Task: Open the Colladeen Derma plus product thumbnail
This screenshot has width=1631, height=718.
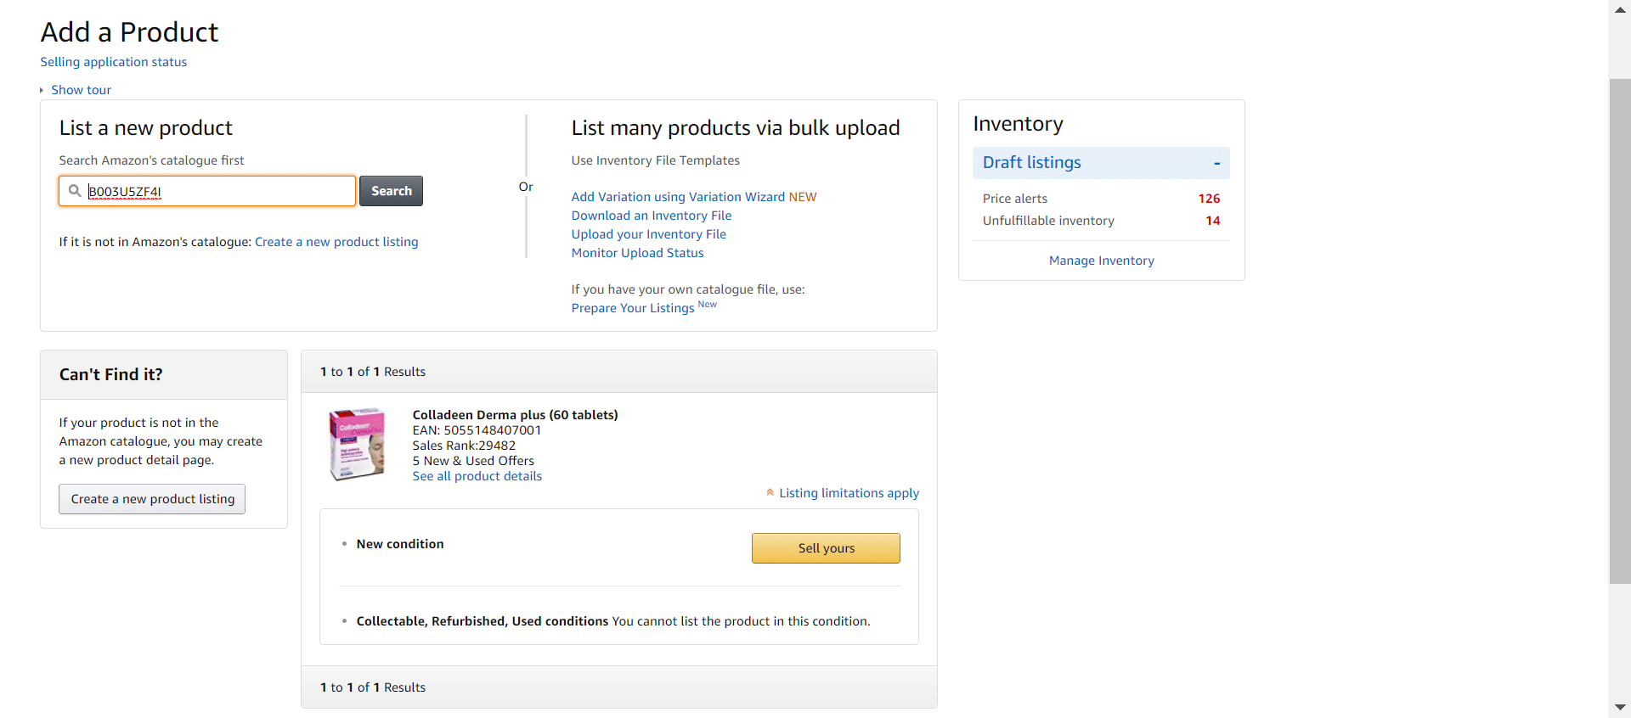Action: (x=357, y=444)
